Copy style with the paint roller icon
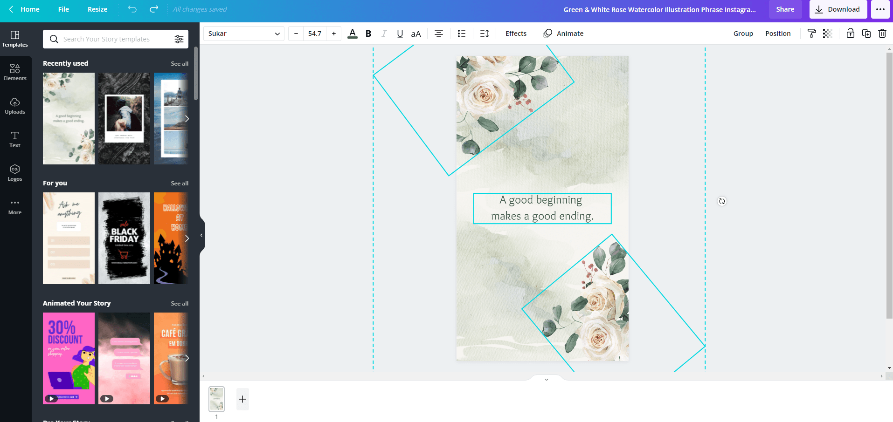This screenshot has height=422, width=893. tap(812, 33)
